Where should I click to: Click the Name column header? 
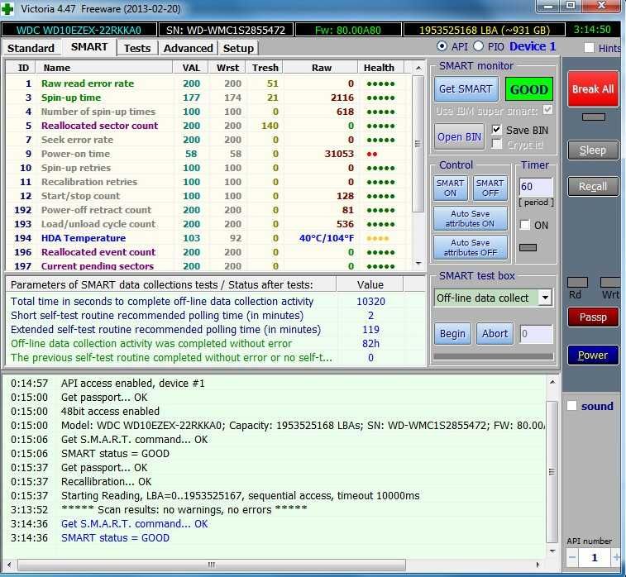pyautogui.click(x=104, y=68)
